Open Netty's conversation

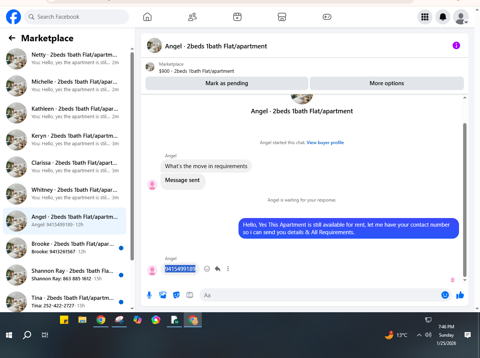pyautogui.click(x=64, y=59)
